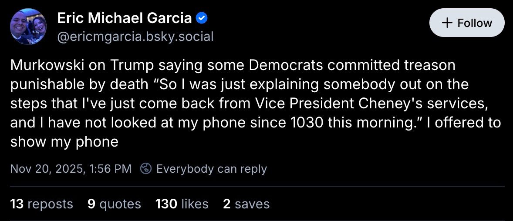Open the @ericmgarcia.bsky.social handle

(x=135, y=37)
